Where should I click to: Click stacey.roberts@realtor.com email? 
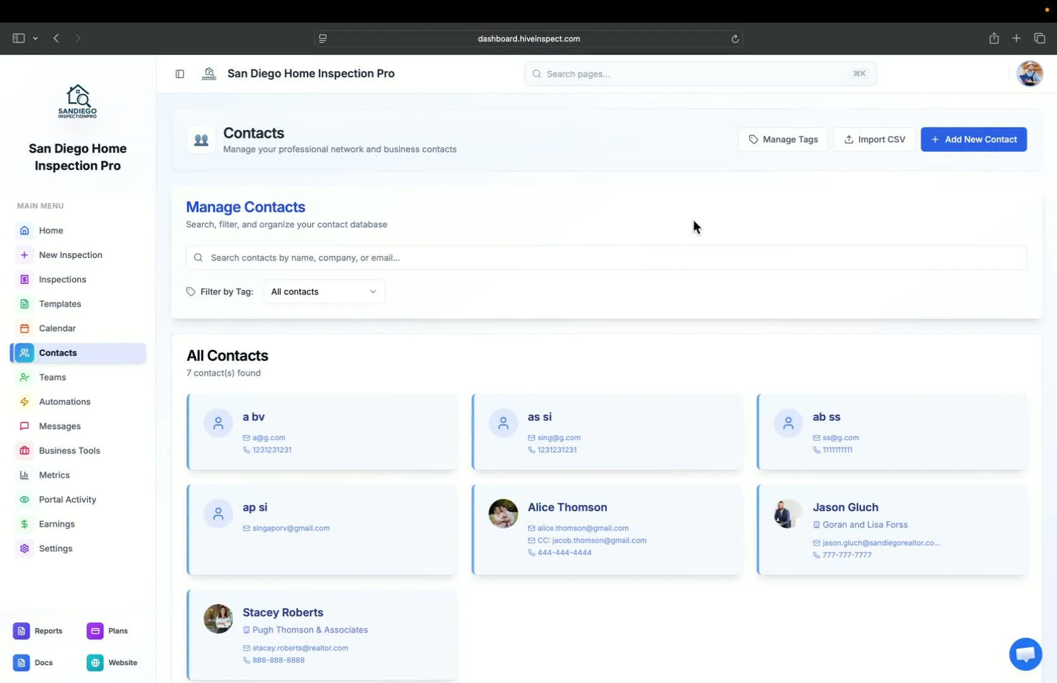click(300, 648)
